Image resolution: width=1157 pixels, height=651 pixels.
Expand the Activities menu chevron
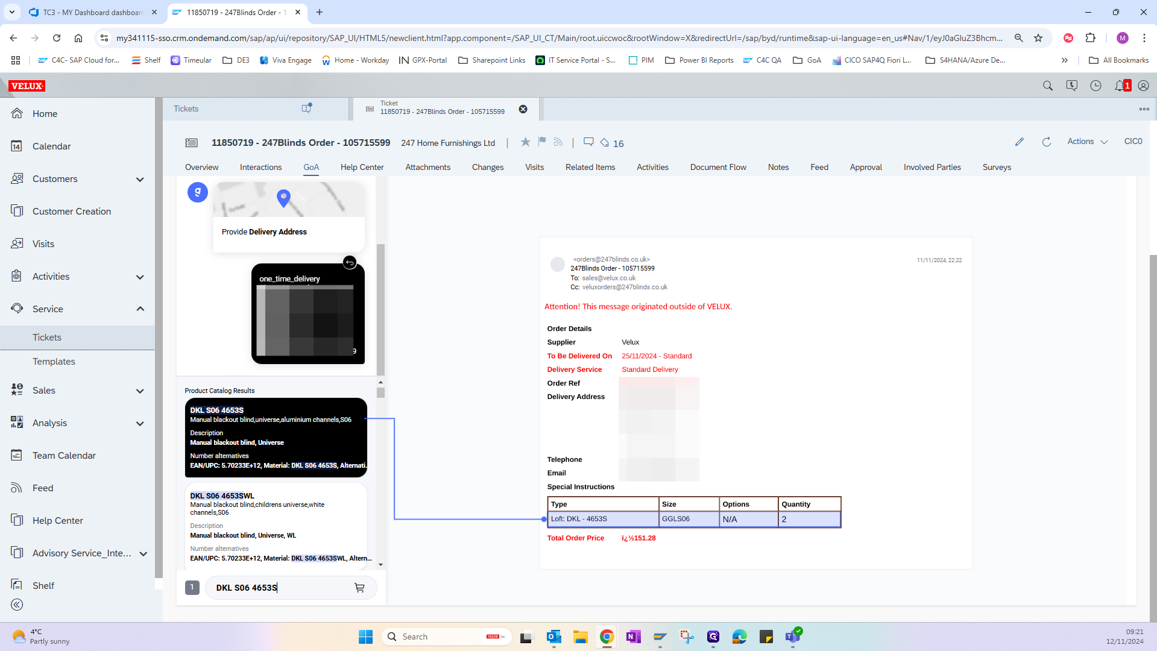(x=140, y=277)
